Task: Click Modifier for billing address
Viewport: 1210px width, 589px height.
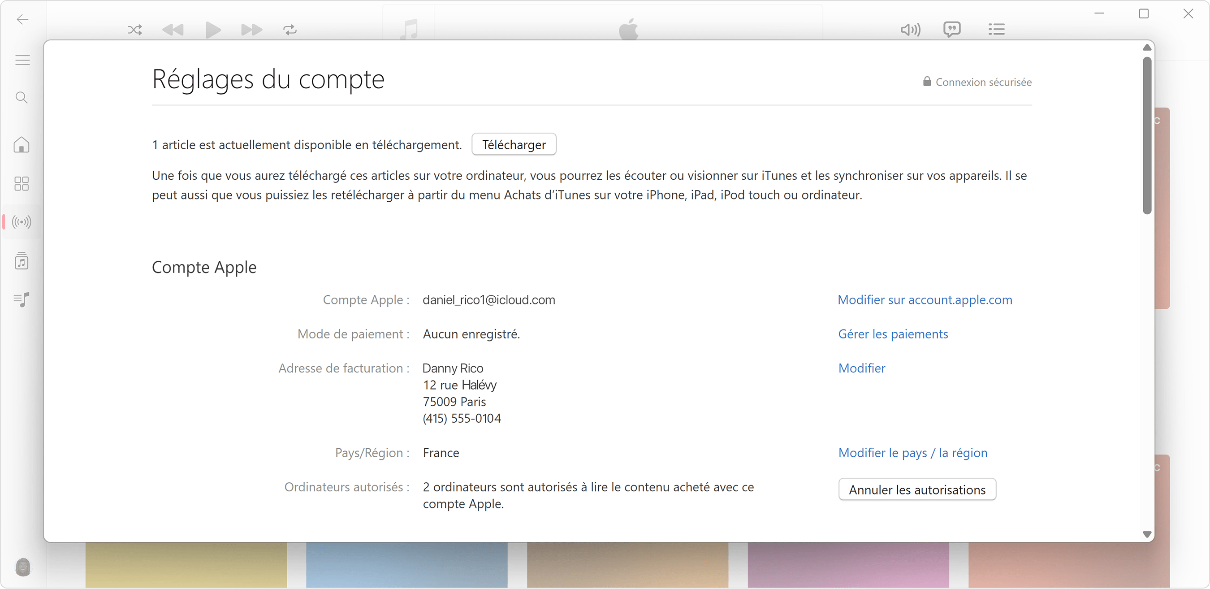Action: click(862, 368)
